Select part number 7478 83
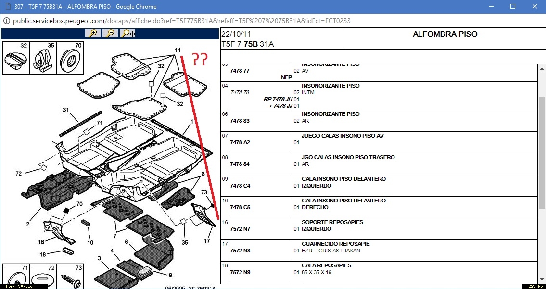546x289 pixels. (x=240, y=121)
